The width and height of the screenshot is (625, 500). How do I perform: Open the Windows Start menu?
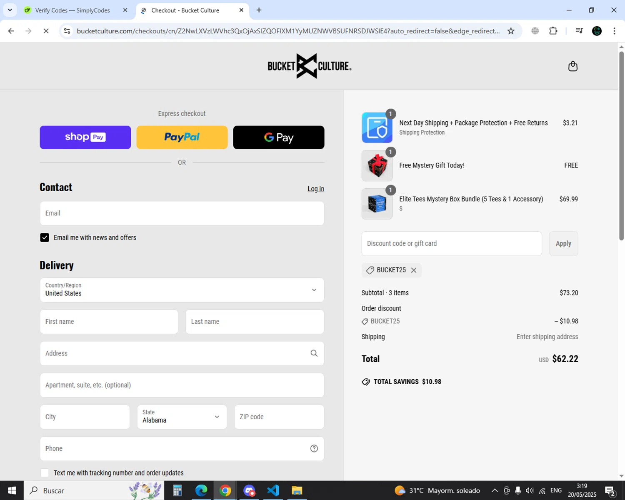tap(12, 490)
